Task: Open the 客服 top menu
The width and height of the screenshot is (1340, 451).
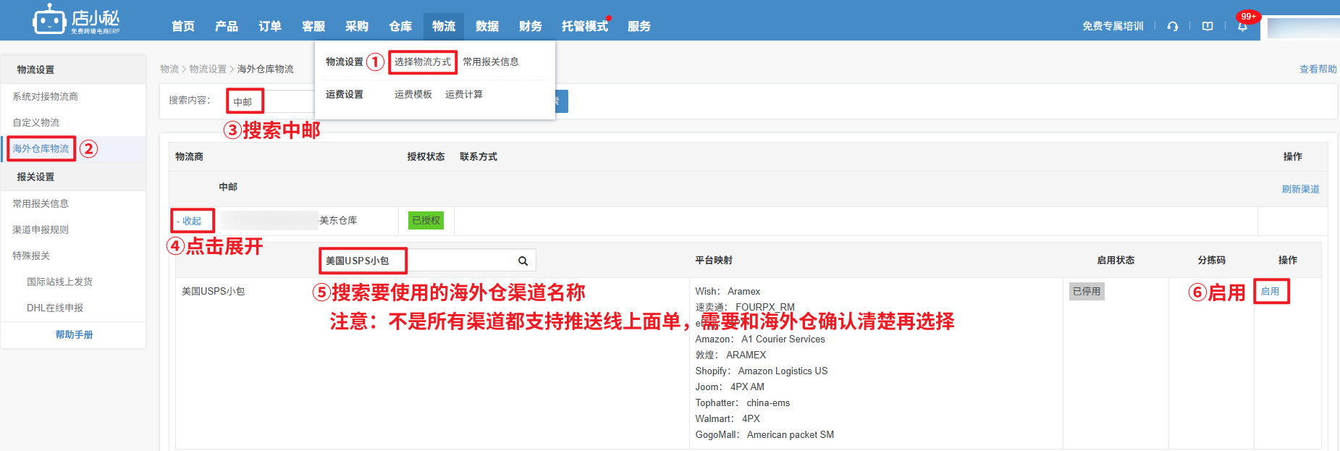Action: [x=313, y=26]
